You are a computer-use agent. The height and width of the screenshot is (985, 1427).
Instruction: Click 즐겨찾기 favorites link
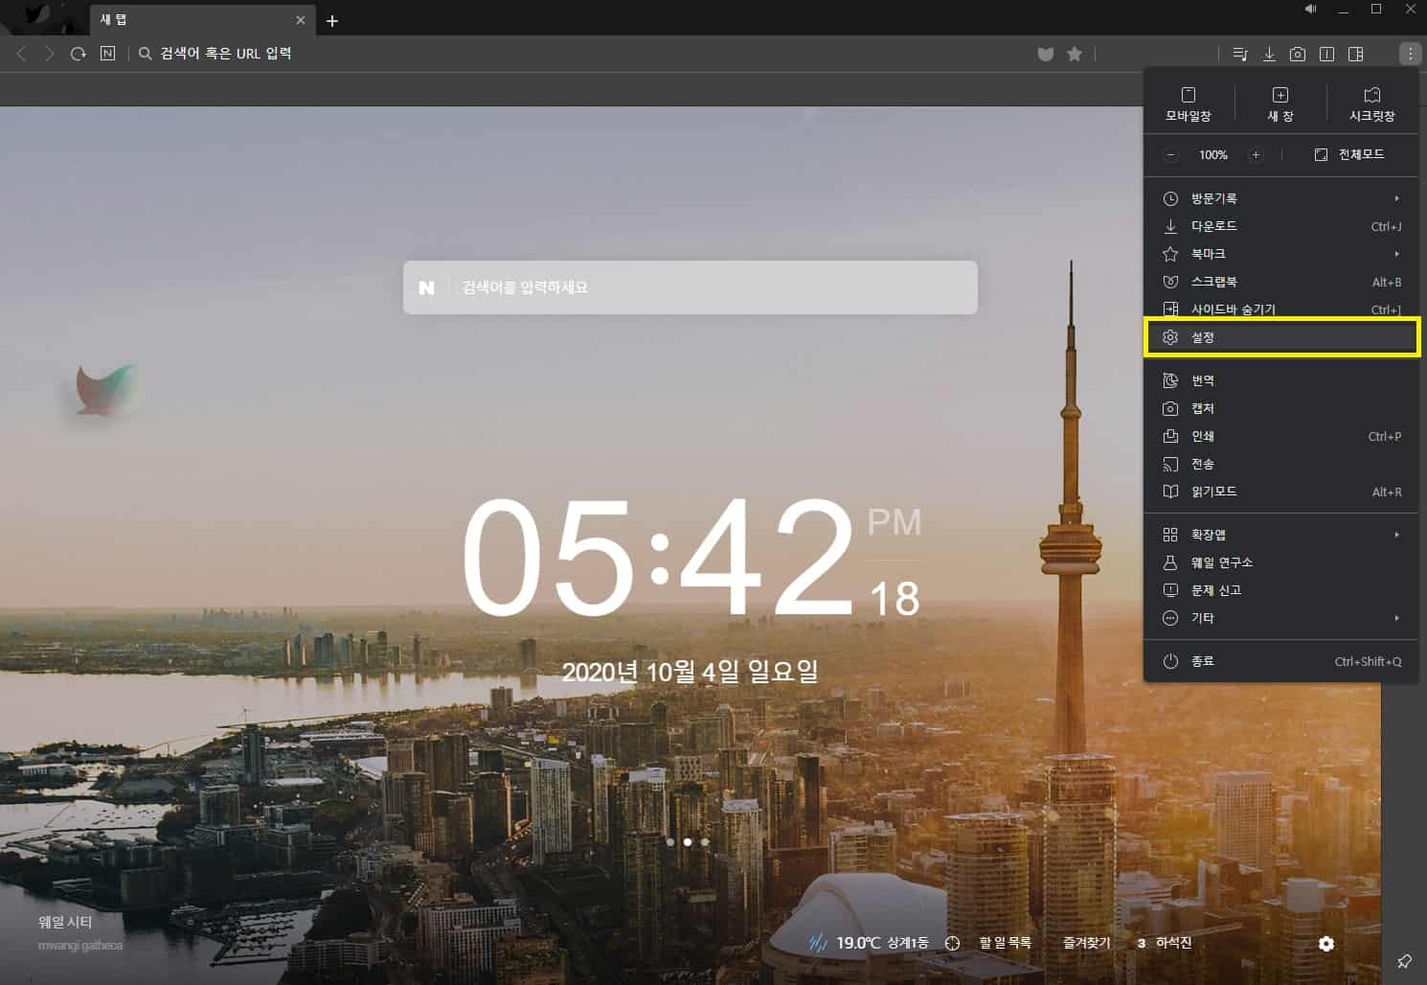pos(1086,943)
